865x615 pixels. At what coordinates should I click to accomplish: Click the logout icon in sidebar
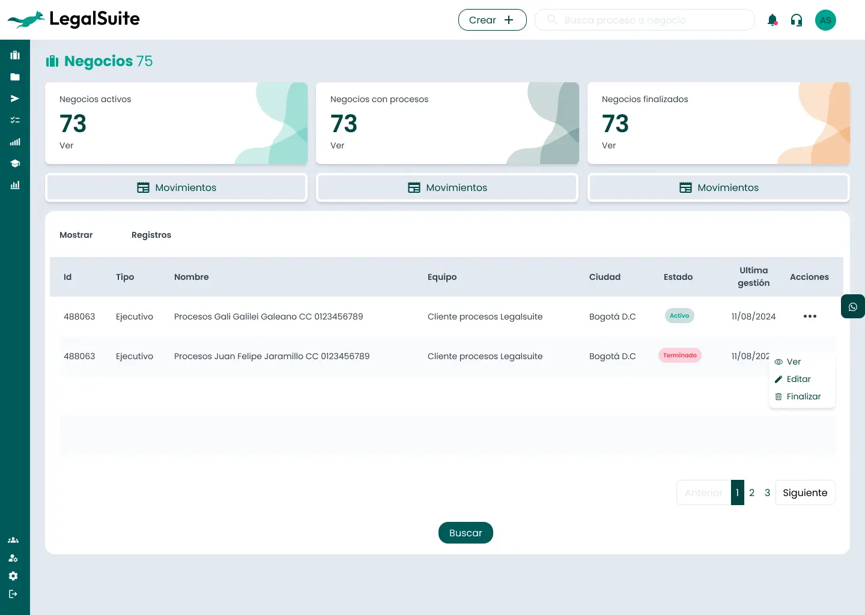13,594
